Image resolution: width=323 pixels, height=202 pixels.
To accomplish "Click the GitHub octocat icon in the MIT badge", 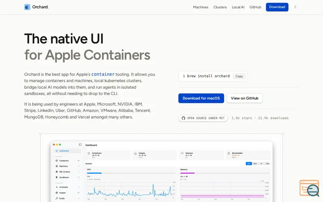I will click(x=183, y=118).
